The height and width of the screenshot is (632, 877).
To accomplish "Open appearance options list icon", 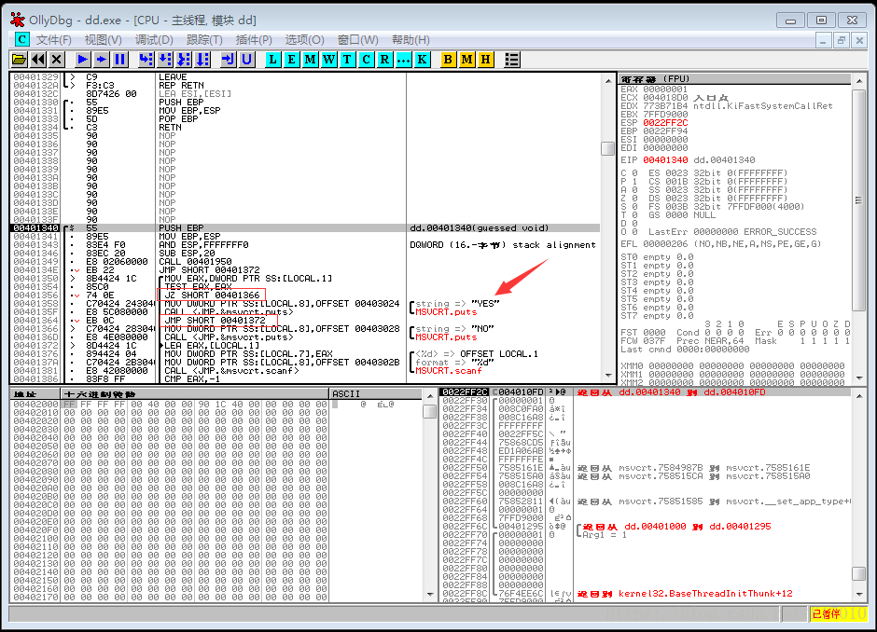I will (512, 60).
